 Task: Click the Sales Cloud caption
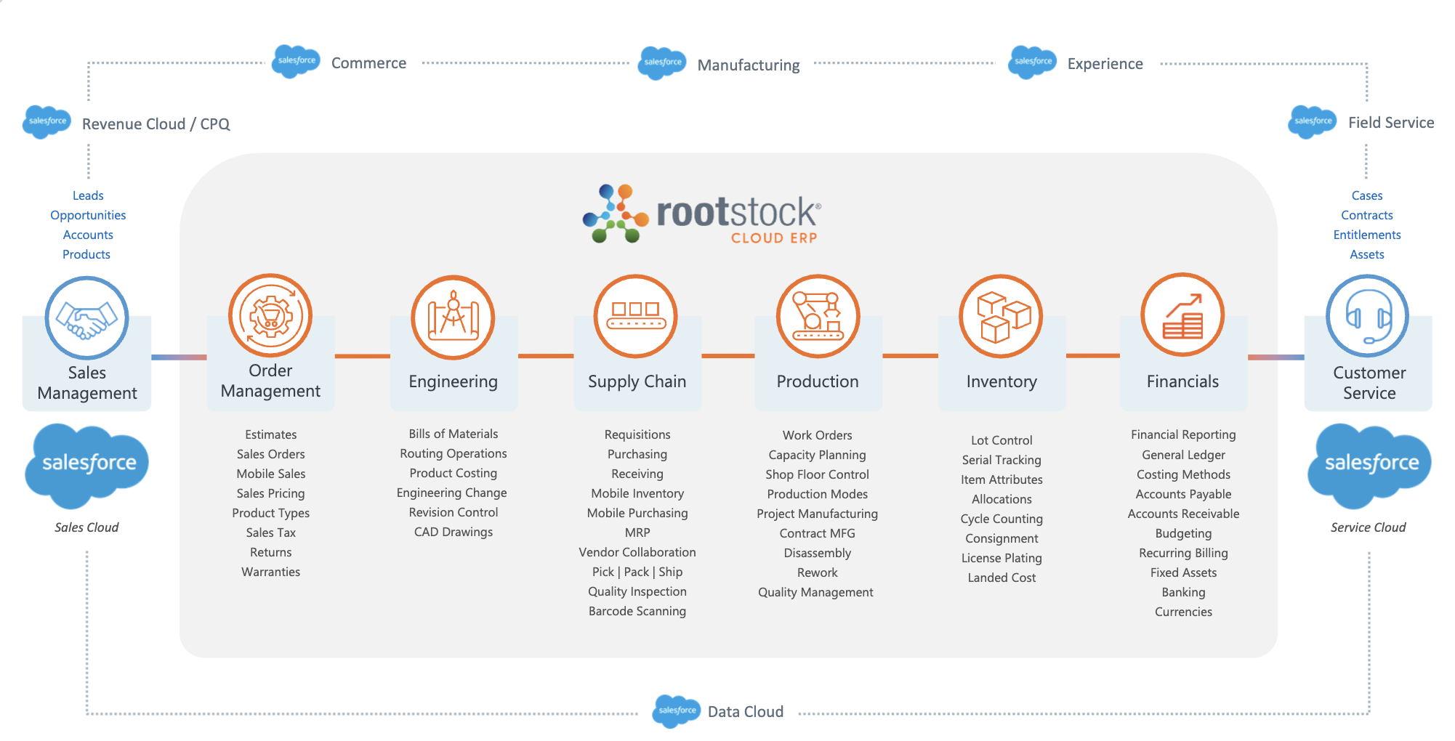tap(86, 527)
